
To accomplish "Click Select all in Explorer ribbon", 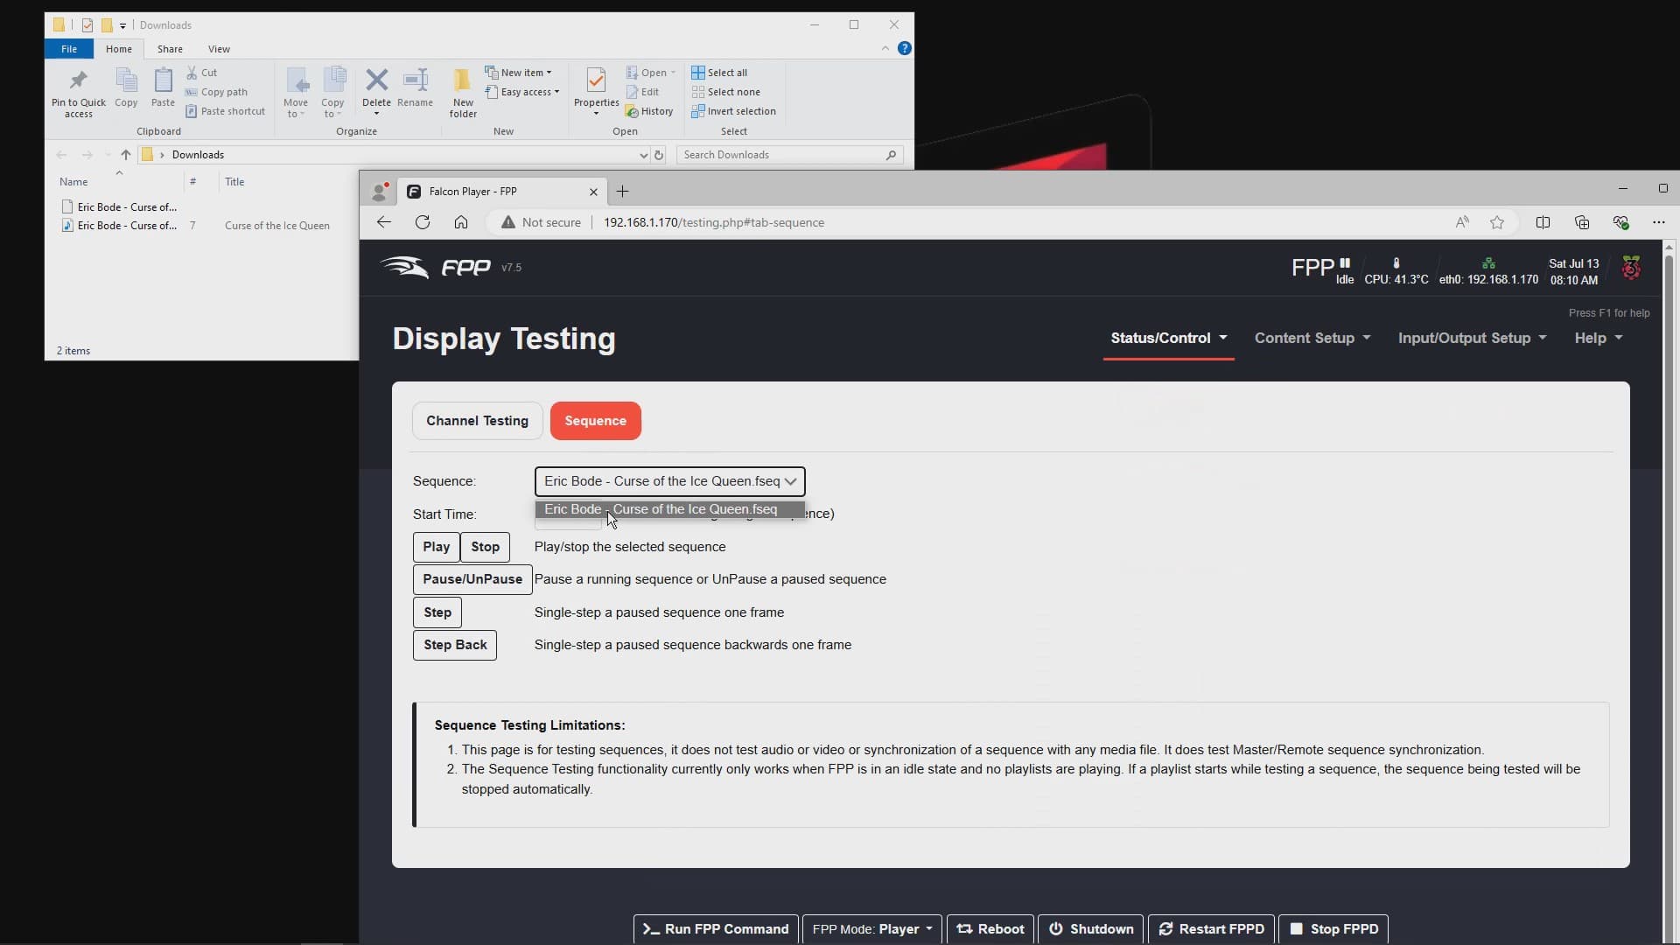I will click(719, 73).
